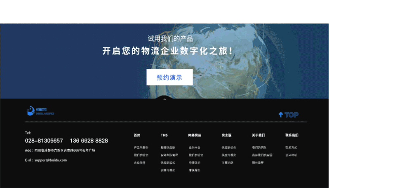
Task: Open 联系方式 link under 联系我们
Action: [x=291, y=148]
